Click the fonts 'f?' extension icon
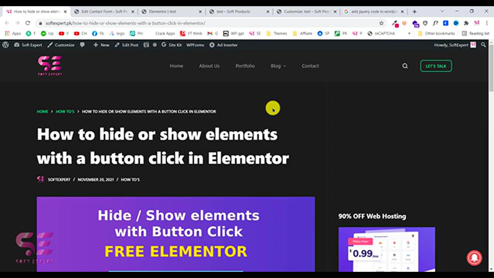Viewport: 494px width, 278px height. click(x=435, y=23)
